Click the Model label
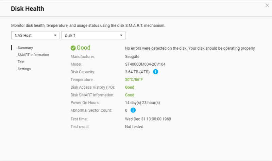The height and width of the screenshot is (161, 272). click(x=76, y=64)
